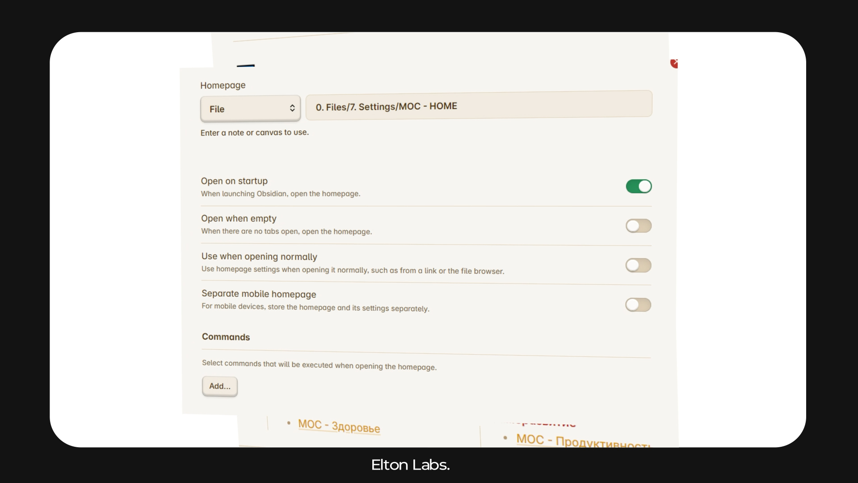Click the Open on startup label
Image resolution: width=858 pixels, height=483 pixels.
click(x=234, y=181)
